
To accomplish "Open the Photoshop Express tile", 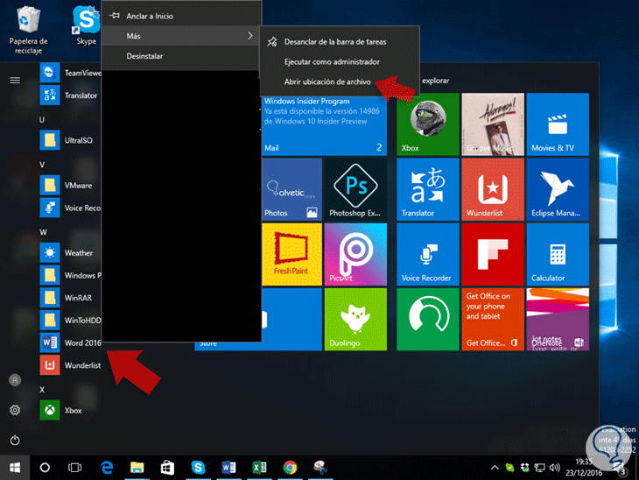I will click(x=355, y=189).
